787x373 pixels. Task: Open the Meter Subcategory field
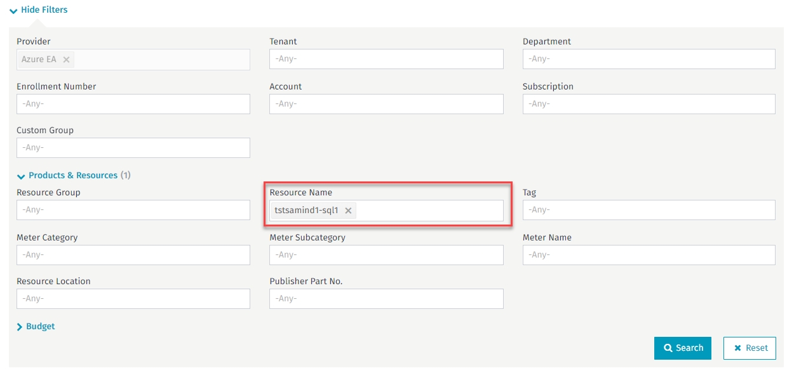click(x=386, y=255)
